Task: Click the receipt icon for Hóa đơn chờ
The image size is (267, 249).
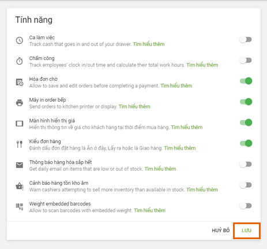Action: pyautogui.click(x=20, y=82)
